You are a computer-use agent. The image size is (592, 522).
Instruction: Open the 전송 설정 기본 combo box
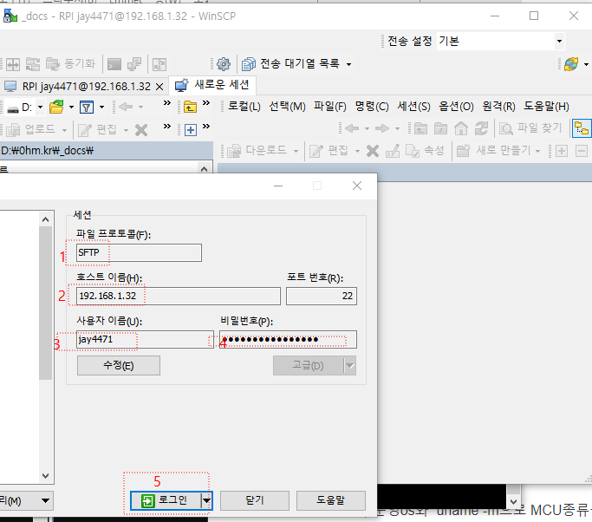(501, 41)
